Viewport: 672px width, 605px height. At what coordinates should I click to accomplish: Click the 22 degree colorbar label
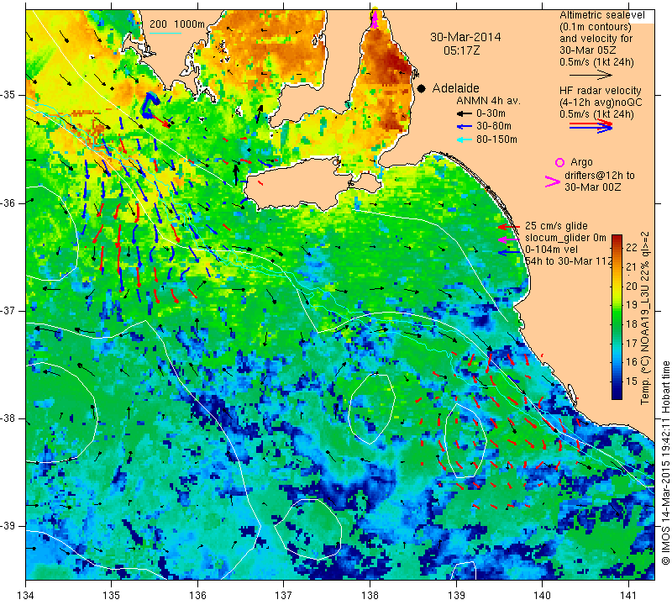click(632, 247)
